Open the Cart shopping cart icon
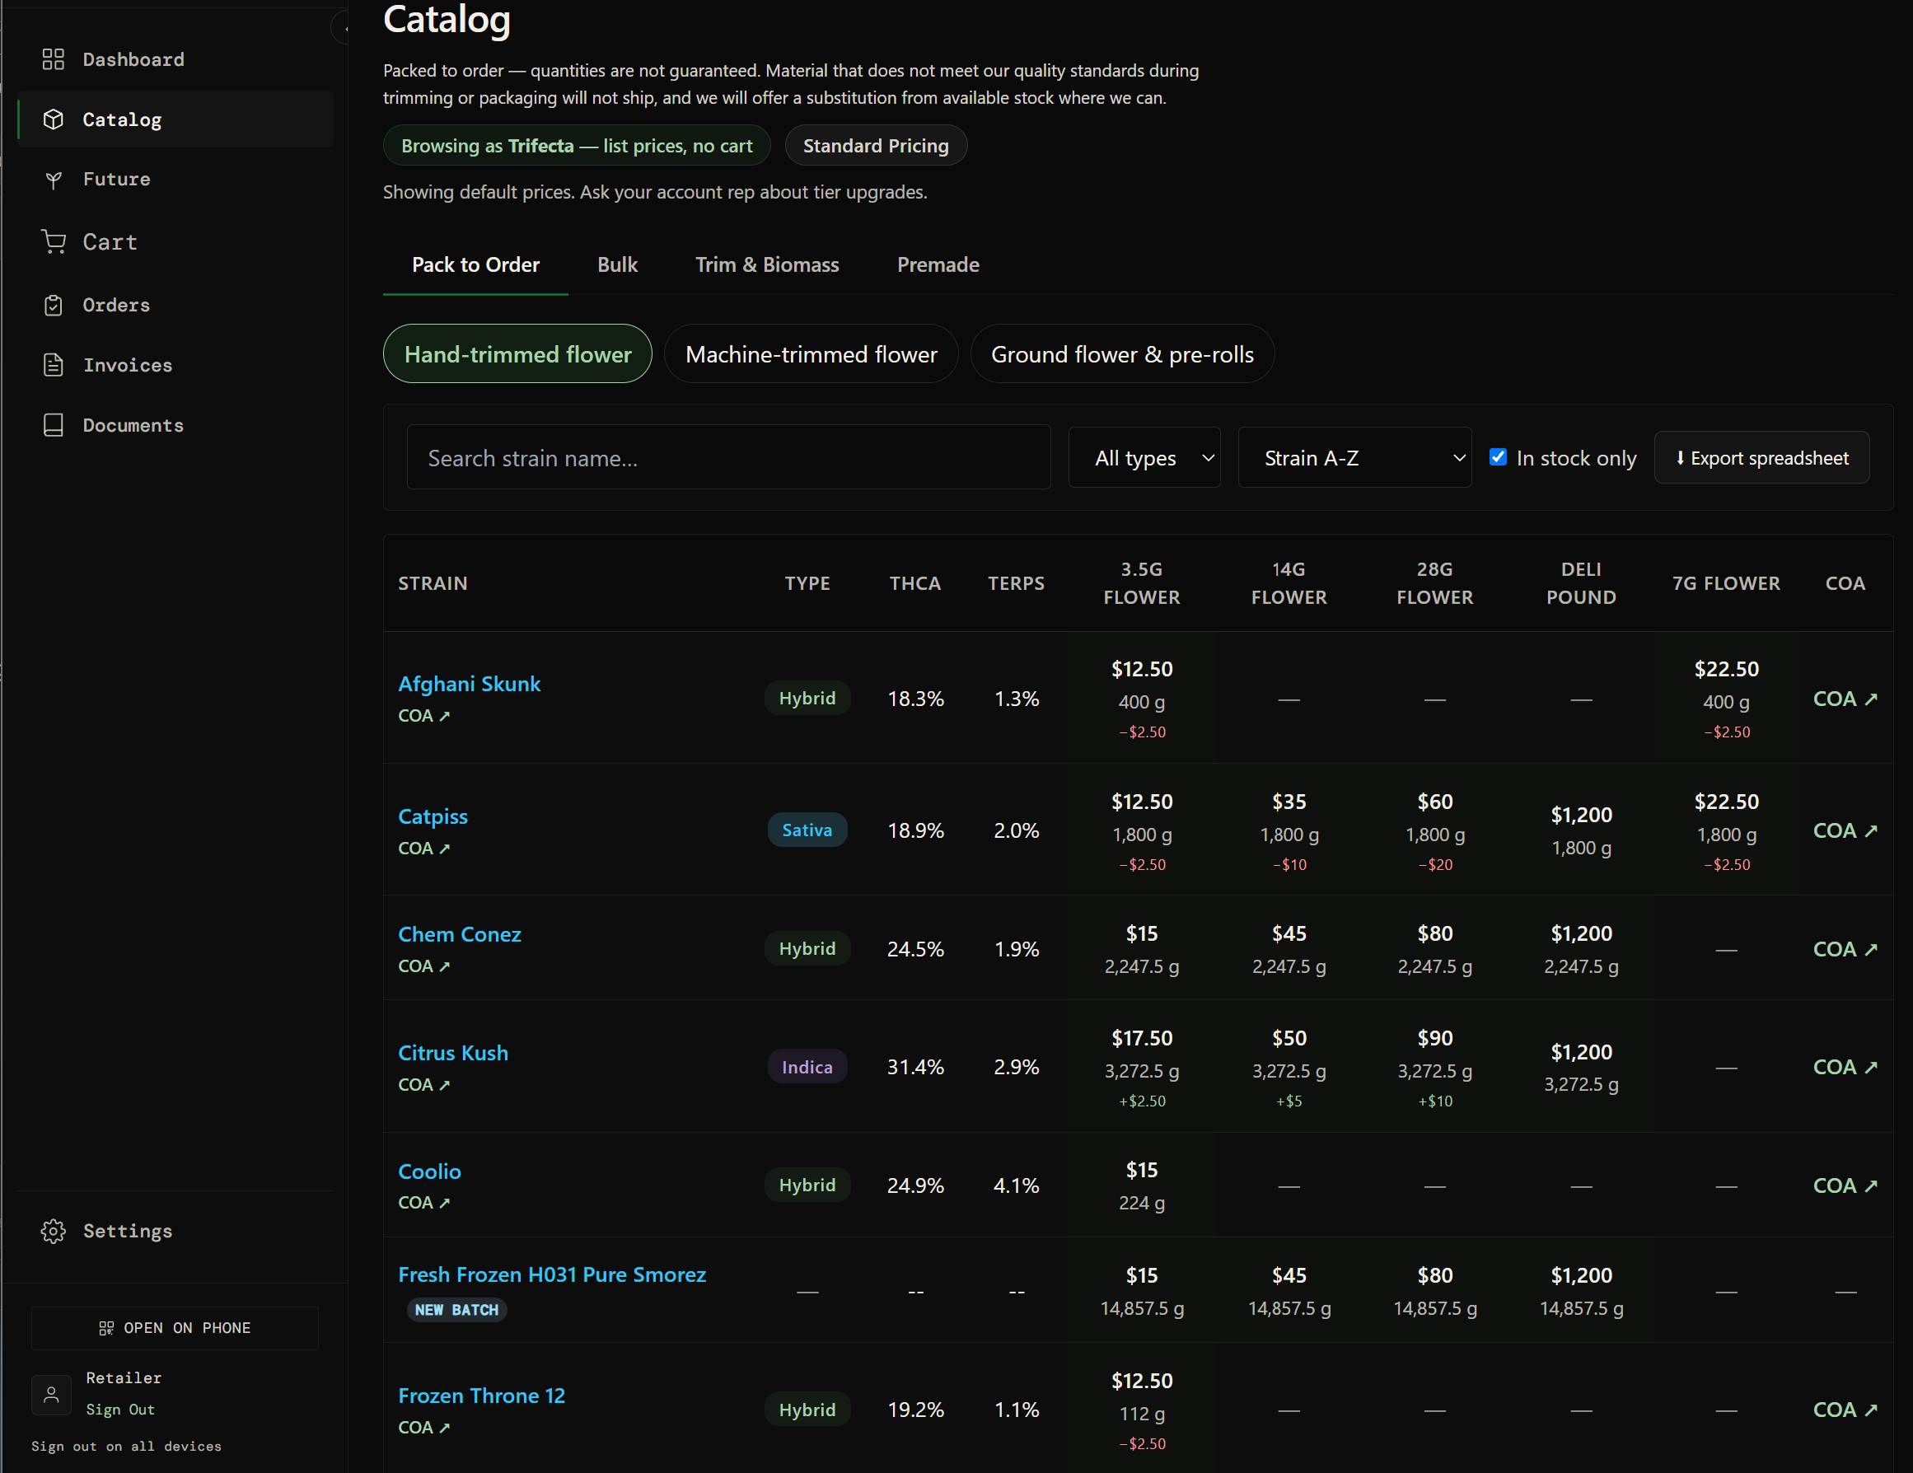Screen dimensions: 1913x1473 pos(54,241)
